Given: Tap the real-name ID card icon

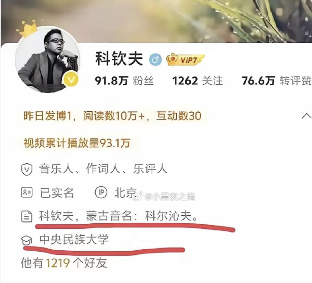Looking at the screenshot, I should click(27, 193).
